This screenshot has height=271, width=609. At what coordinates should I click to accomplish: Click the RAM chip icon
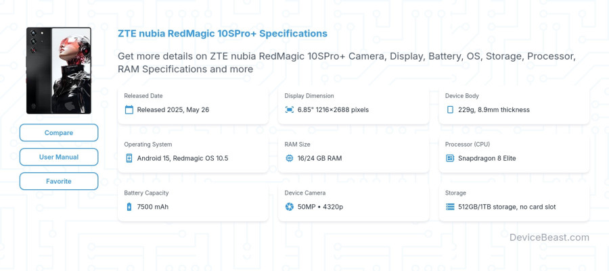pos(290,158)
